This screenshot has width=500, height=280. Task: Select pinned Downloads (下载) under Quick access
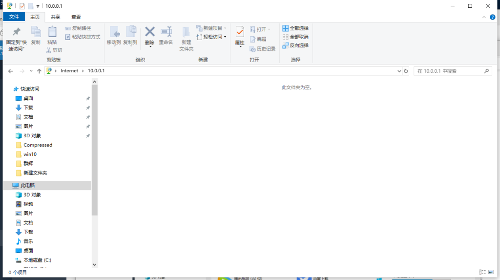pyautogui.click(x=28, y=108)
